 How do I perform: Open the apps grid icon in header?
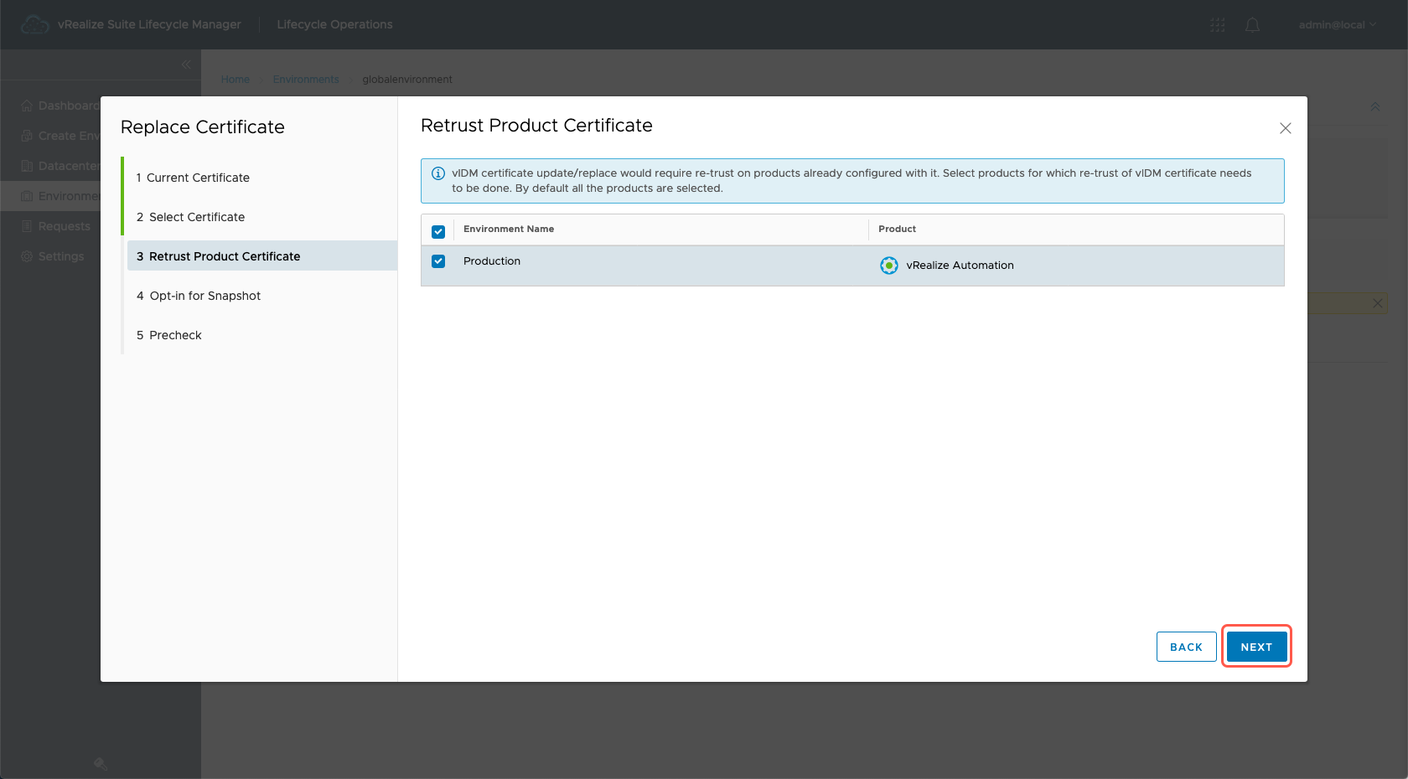point(1217,25)
